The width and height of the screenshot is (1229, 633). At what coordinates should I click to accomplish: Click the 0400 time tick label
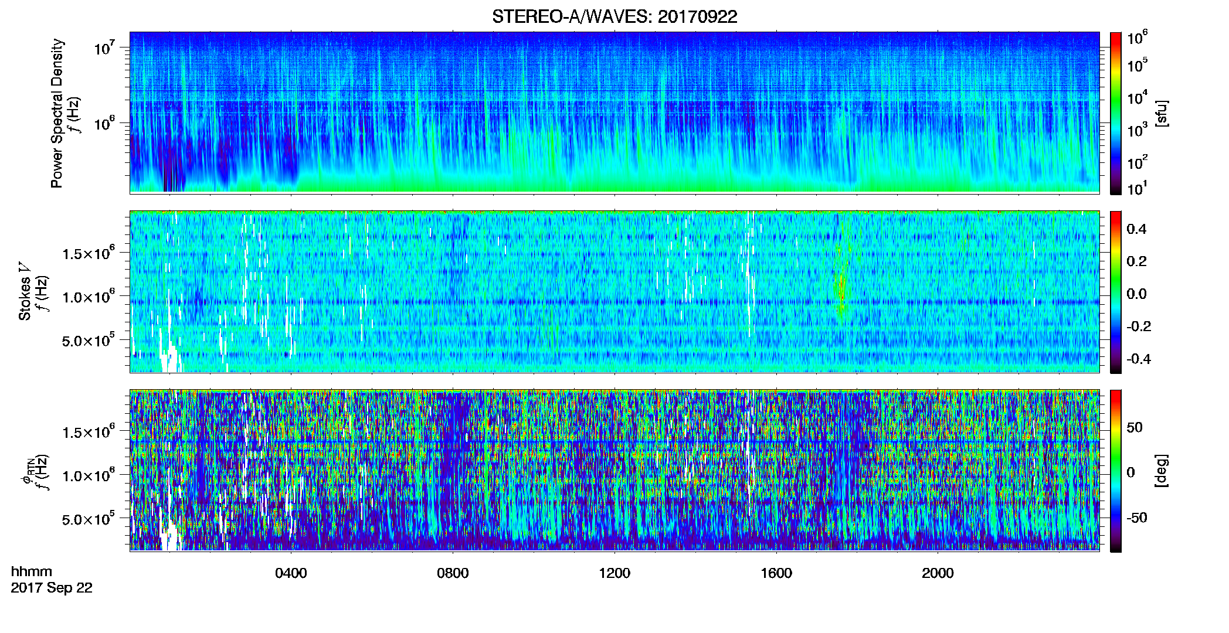[x=291, y=573]
